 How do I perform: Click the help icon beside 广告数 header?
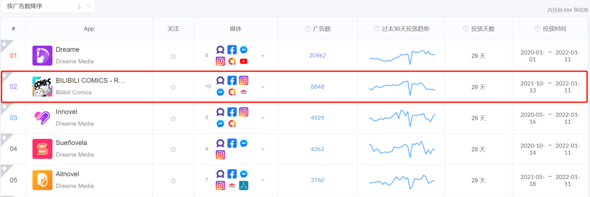tap(308, 29)
